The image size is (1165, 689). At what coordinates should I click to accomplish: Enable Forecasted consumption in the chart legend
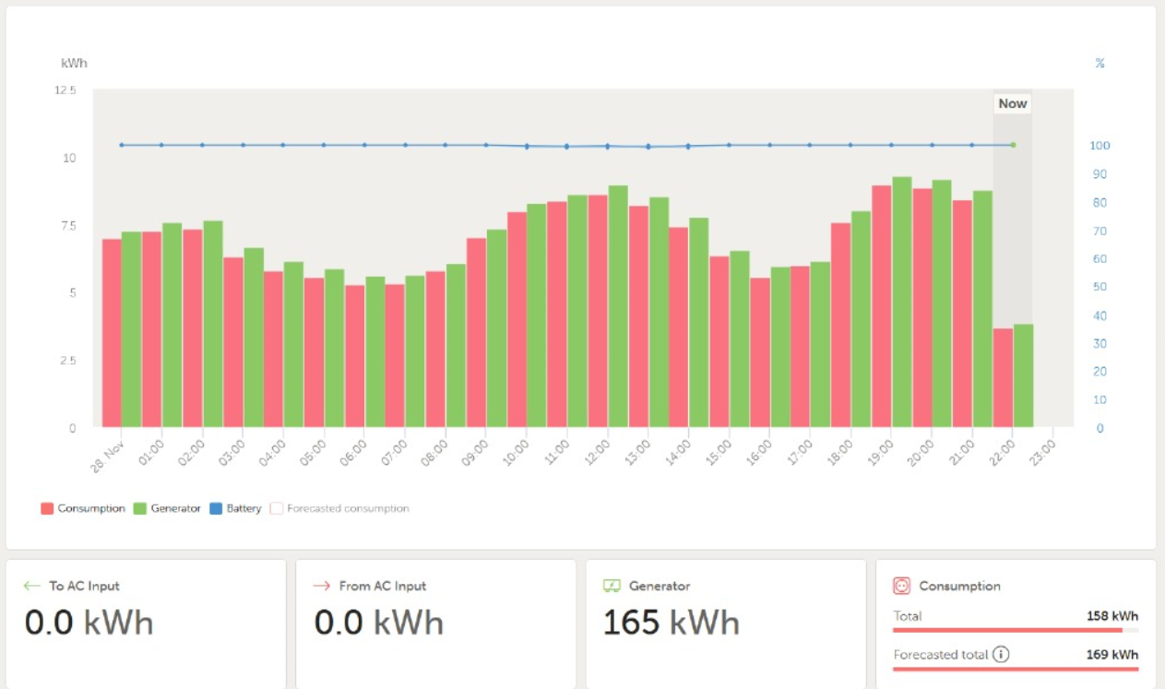pyautogui.click(x=347, y=508)
